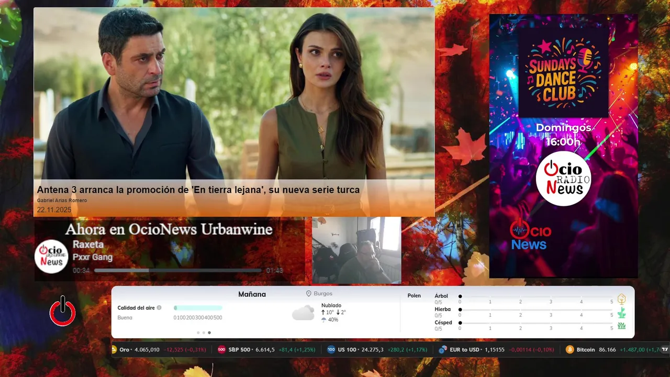Select the second weather carousel dot
Screen dimensions: 670x377
click(x=204, y=332)
